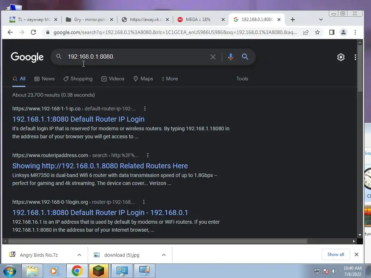Select the Videos search tab
Screen dimensions: 371x278
[113, 79]
